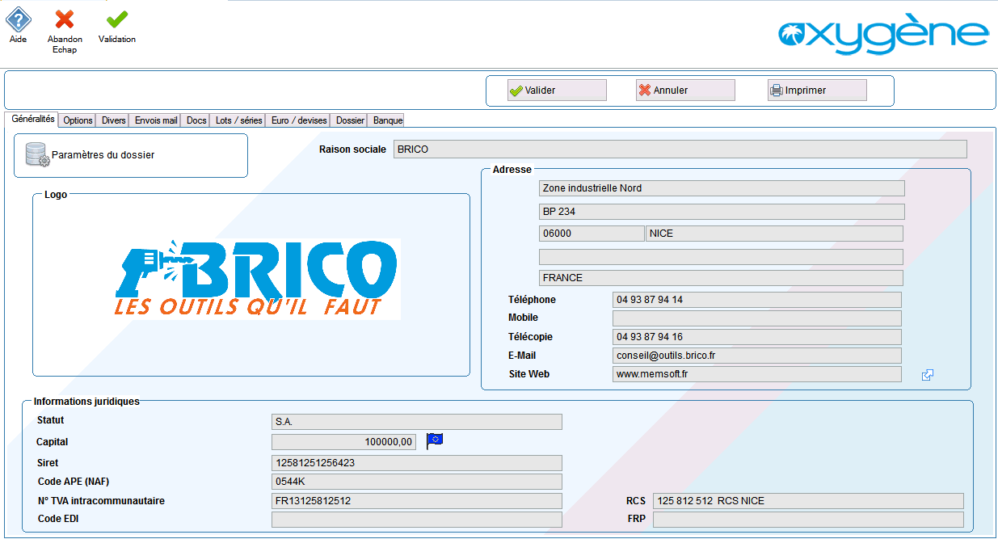Click the RCS field 125 812 512 RCS NICE
This screenshot has width=998, height=539.
pos(808,501)
